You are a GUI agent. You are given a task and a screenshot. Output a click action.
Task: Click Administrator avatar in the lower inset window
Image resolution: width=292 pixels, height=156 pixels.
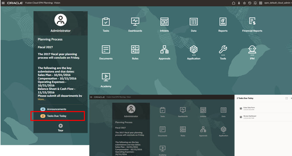(x=131, y=109)
